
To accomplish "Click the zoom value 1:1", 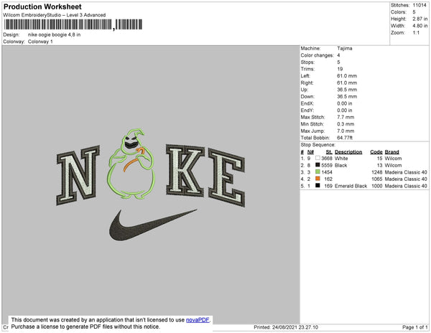I will pos(416,33).
